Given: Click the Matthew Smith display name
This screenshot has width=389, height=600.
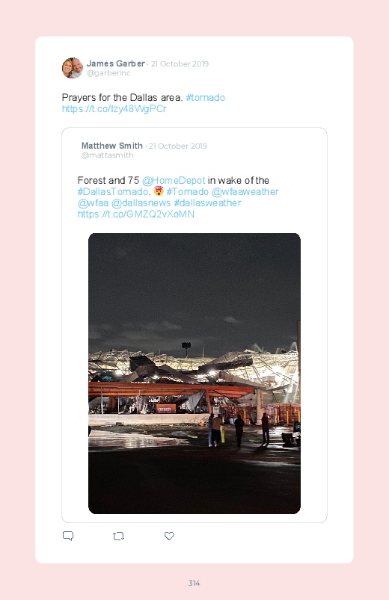Looking at the screenshot, I should (x=112, y=146).
